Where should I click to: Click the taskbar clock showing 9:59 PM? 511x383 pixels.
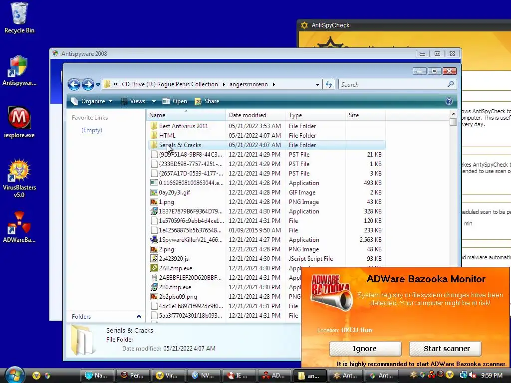tap(492, 375)
